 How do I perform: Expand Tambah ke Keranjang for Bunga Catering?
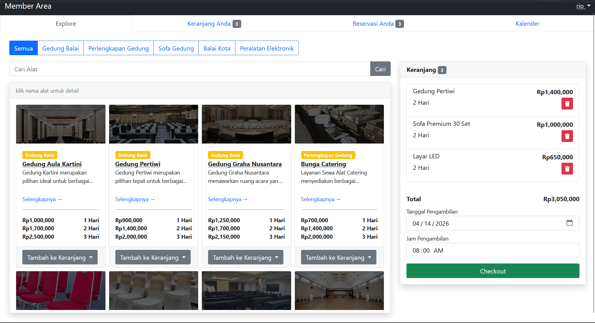(x=339, y=257)
